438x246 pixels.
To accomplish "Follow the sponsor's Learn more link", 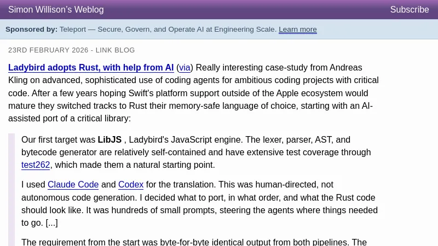I will point(297,30).
